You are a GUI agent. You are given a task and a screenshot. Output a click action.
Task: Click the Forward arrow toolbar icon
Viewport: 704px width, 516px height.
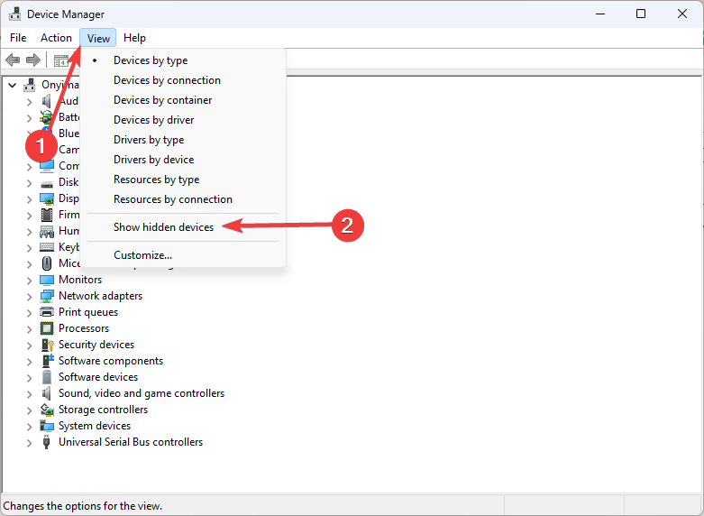(x=32, y=60)
